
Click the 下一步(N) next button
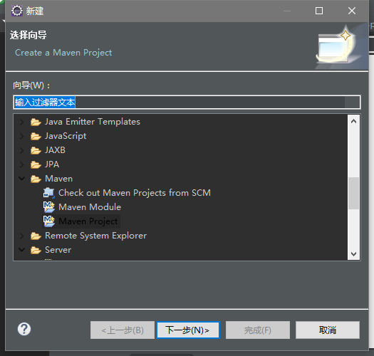tap(188, 330)
